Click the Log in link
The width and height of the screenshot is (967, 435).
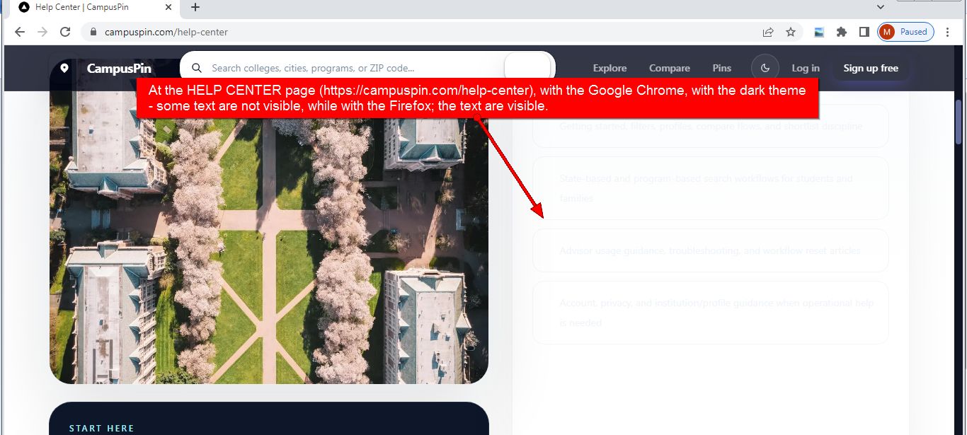(806, 68)
